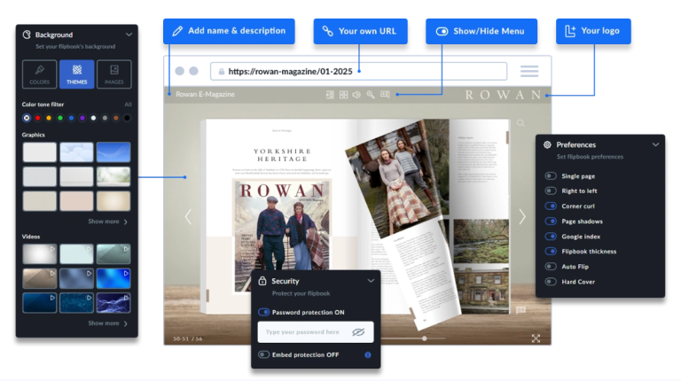Click Show/Hide Menu button
Screen dimensions: 681x381
pos(481,31)
